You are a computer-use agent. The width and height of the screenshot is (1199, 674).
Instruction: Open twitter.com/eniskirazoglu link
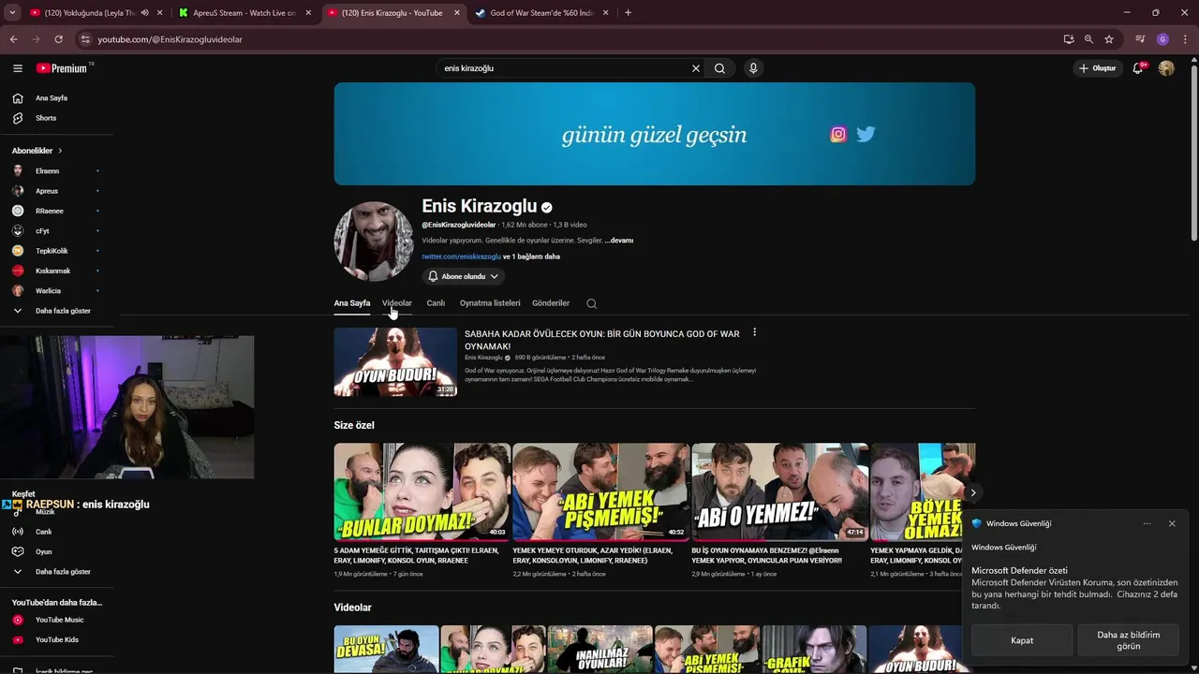(x=461, y=256)
